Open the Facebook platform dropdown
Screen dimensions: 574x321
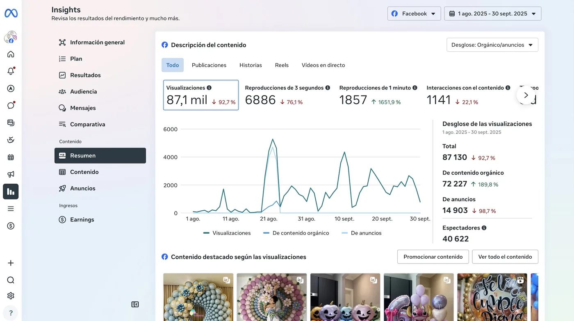[x=414, y=14]
